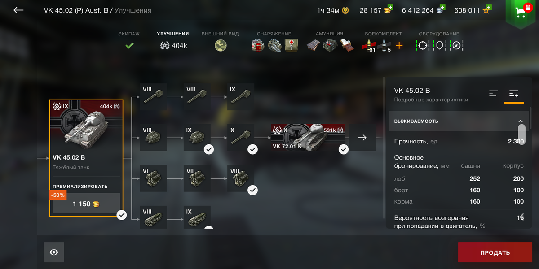Select the tier VIII tracks module
Viewport: 539px width, 269px height.
(x=153, y=217)
